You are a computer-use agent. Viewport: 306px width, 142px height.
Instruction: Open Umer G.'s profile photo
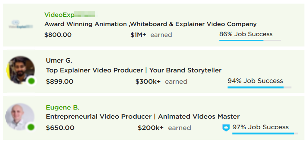click(x=21, y=70)
